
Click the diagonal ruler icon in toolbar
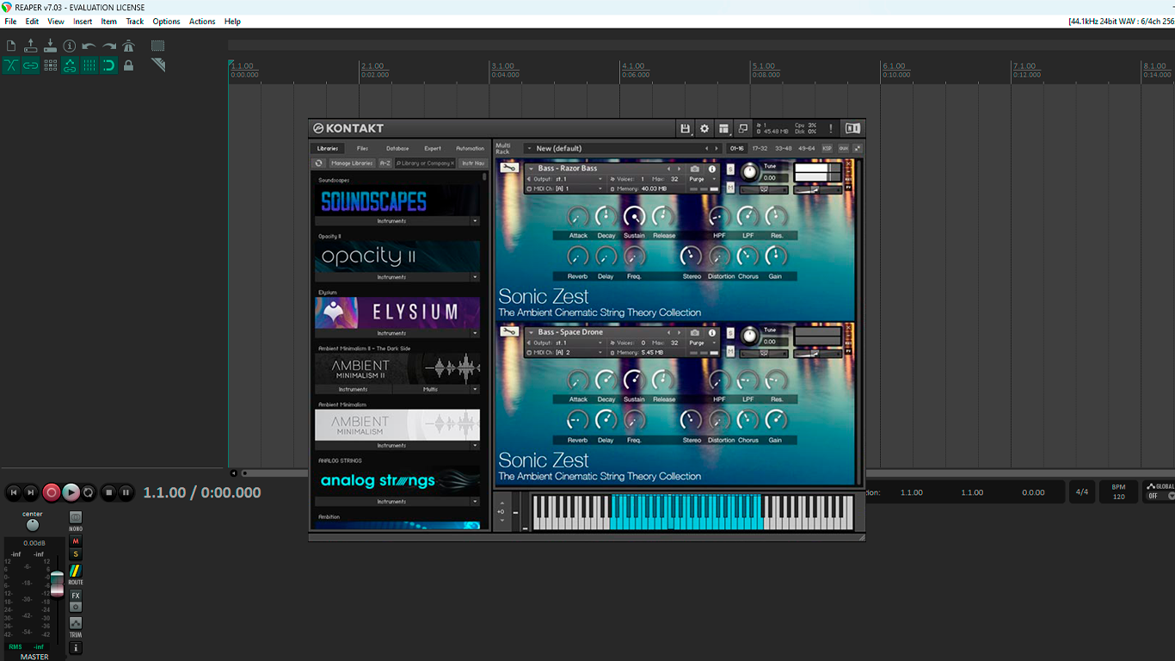[x=158, y=65]
